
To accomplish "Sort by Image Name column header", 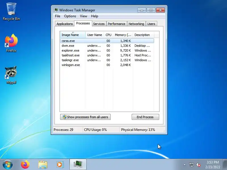I will (73, 35).
